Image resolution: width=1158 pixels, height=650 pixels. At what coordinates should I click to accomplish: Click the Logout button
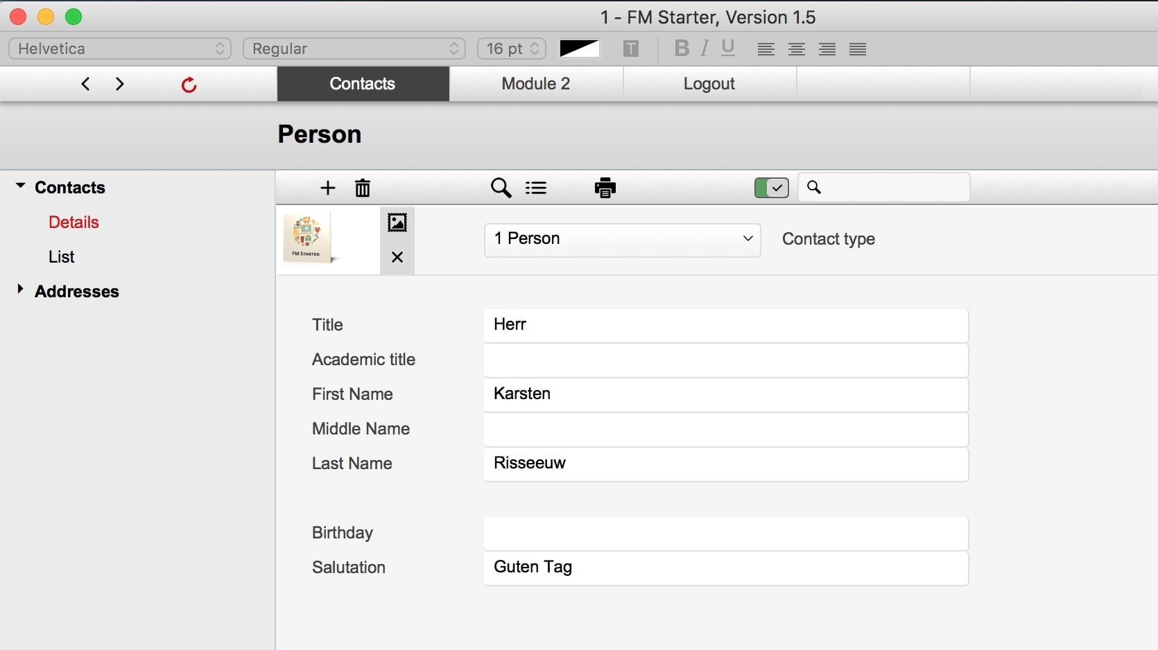[x=709, y=84]
